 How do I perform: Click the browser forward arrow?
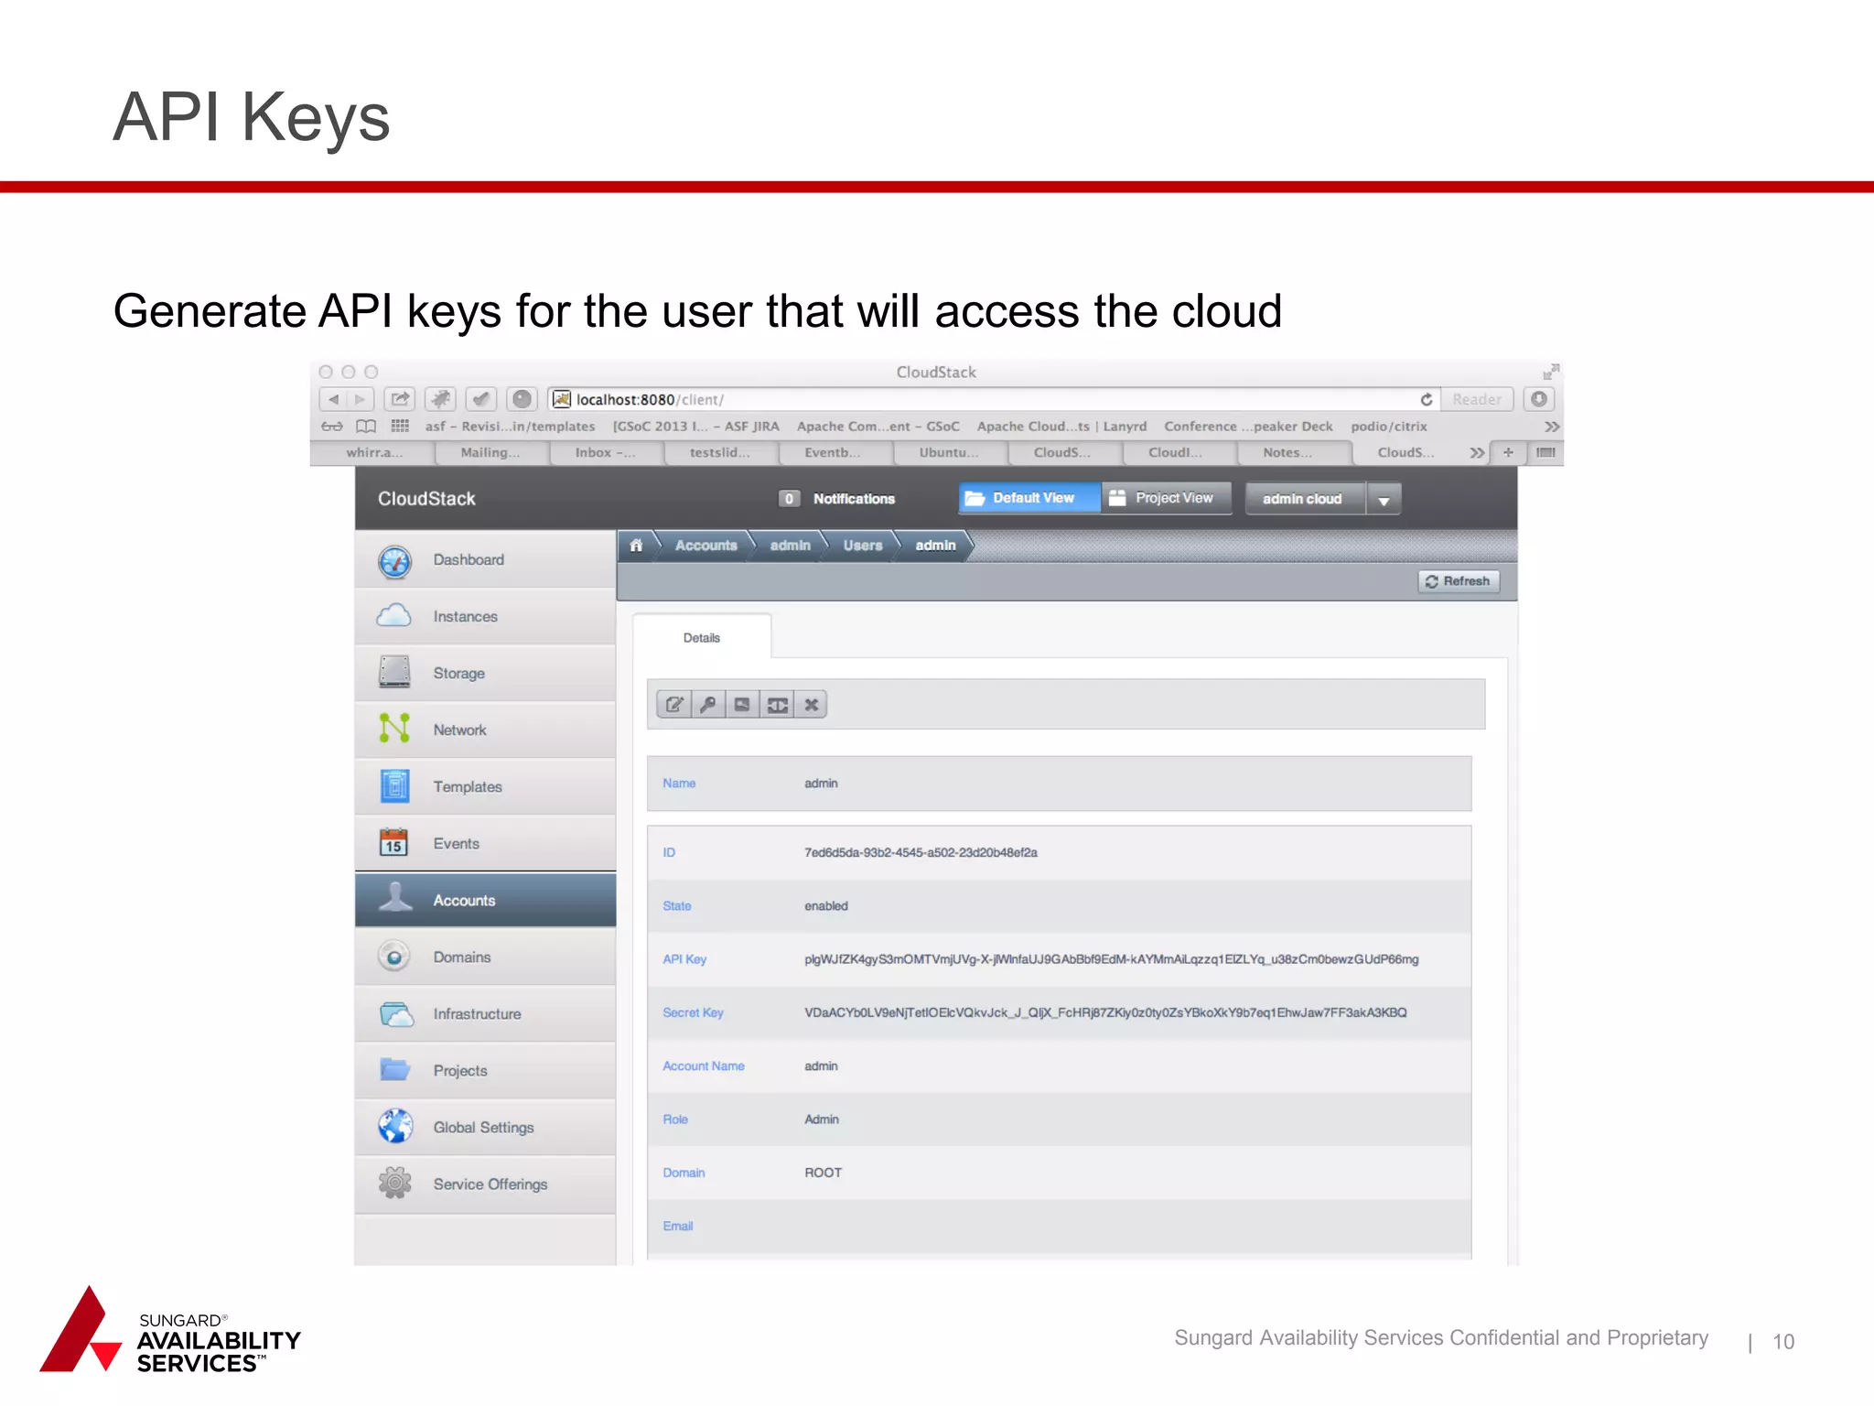click(361, 399)
